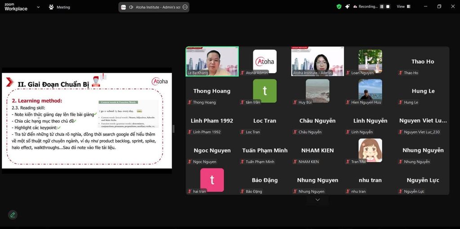460x229 pixels.
Task: Click the shared slide content area
Action: 86,120
